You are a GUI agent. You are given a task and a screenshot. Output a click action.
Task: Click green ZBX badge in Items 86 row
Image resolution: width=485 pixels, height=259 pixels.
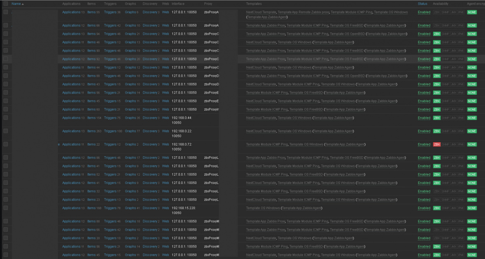coord(437,158)
